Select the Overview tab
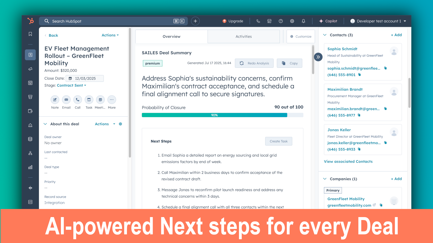Viewport: 433px width, 243px height. [x=171, y=36]
